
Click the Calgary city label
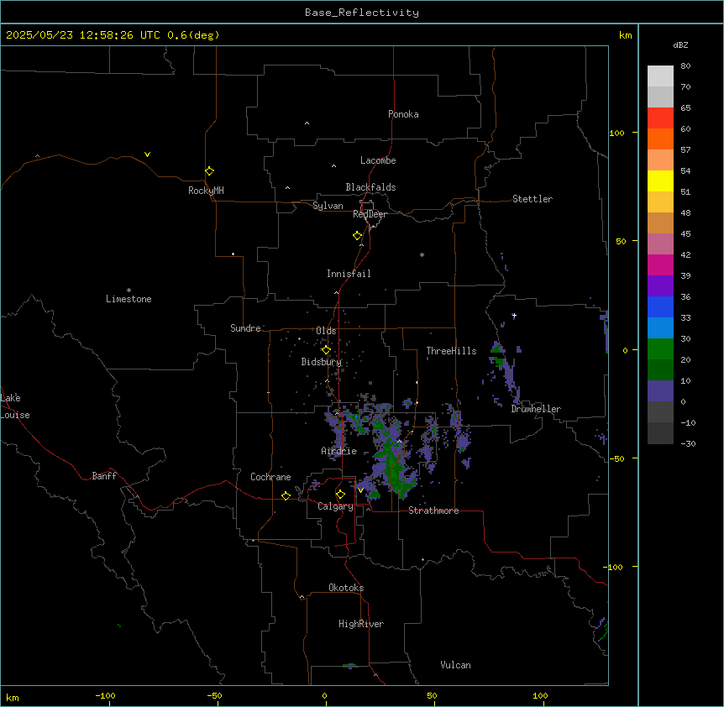point(336,506)
